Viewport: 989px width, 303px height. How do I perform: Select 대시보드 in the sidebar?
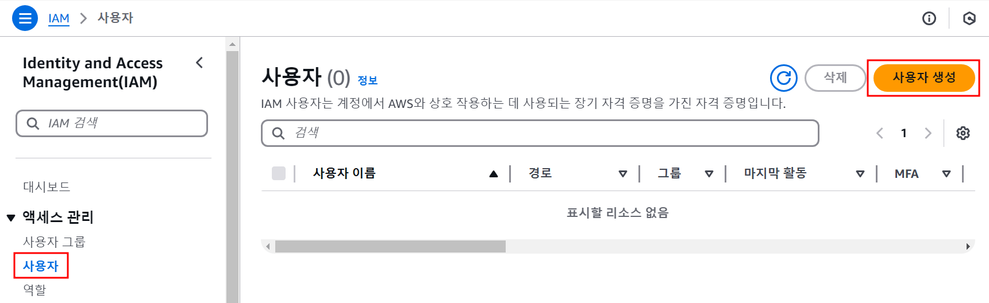pyautogui.click(x=47, y=187)
